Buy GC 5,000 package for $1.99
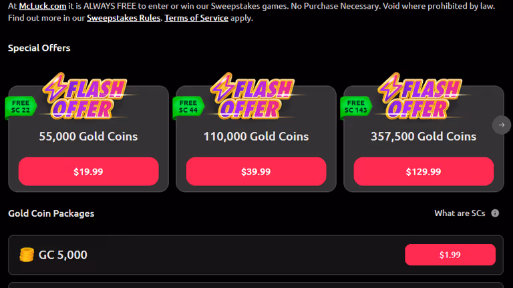Viewport: 513px width, 288px height. tap(450, 255)
